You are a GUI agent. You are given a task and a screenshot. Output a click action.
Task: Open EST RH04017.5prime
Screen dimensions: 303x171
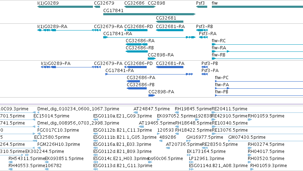[266, 151]
